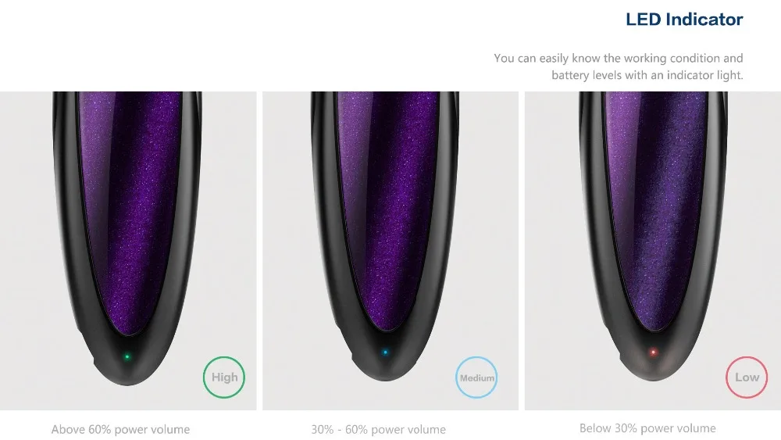Click the purple glitter panel on left device

tap(130, 209)
